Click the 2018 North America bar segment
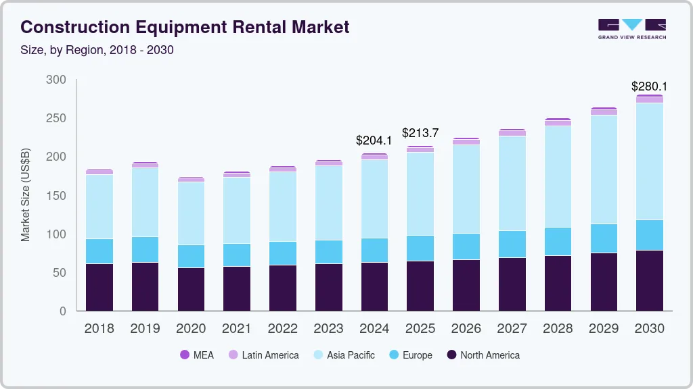Image resolution: width=693 pixels, height=389 pixels. tap(99, 287)
